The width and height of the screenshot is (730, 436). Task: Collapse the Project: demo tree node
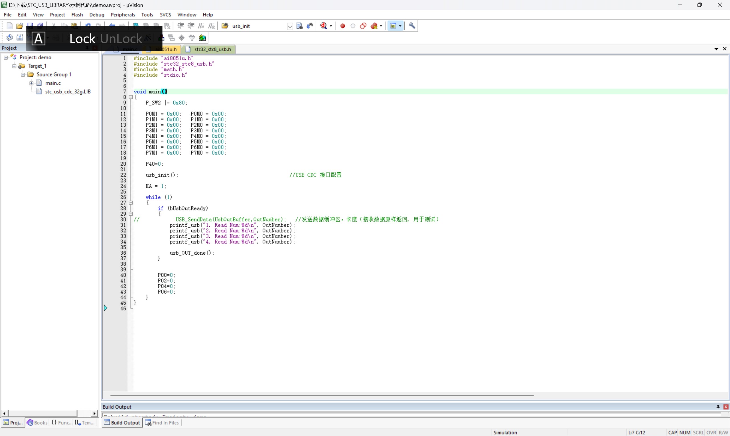coord(6,58)
